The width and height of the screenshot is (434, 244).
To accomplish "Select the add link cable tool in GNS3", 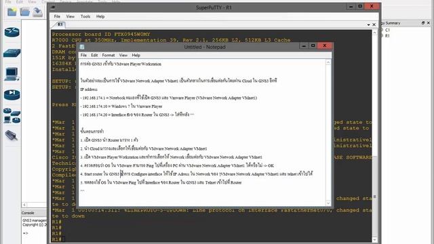I will pos(12,136).
